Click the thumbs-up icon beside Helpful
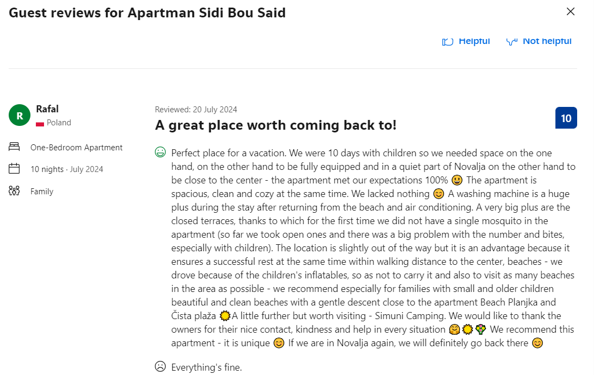 [x=448, y=41]
